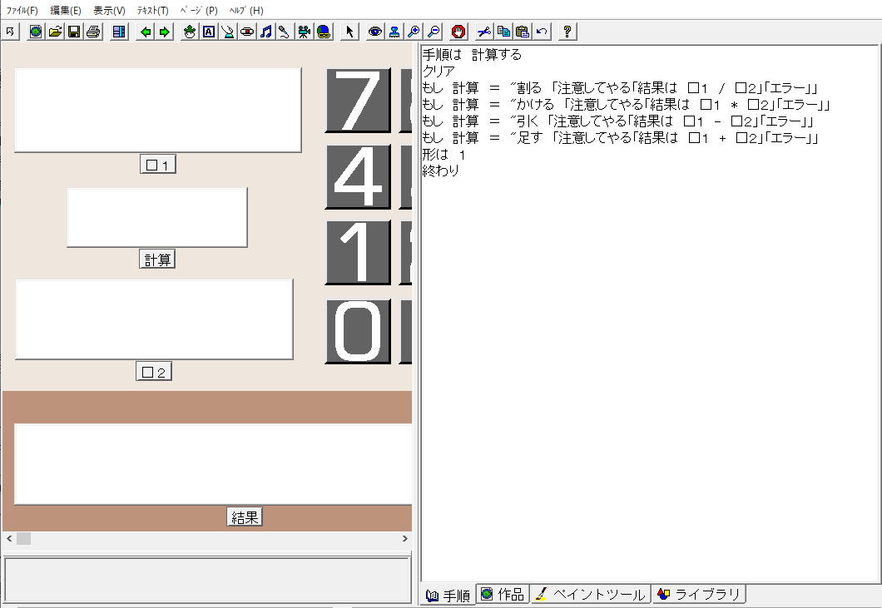Switch to the ライブラリ tab
882x608 pixels.
[x=699, y=595]
